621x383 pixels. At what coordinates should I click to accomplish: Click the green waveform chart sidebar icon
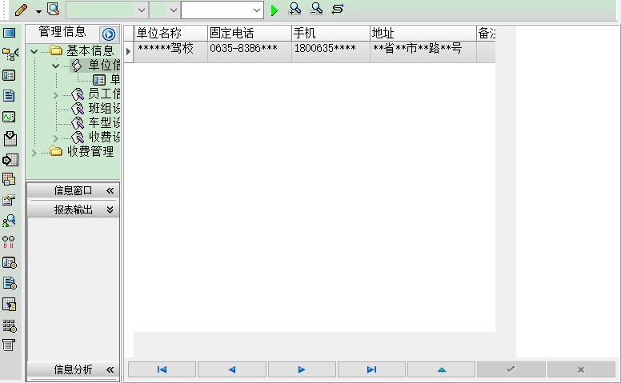tap(9, 117)
